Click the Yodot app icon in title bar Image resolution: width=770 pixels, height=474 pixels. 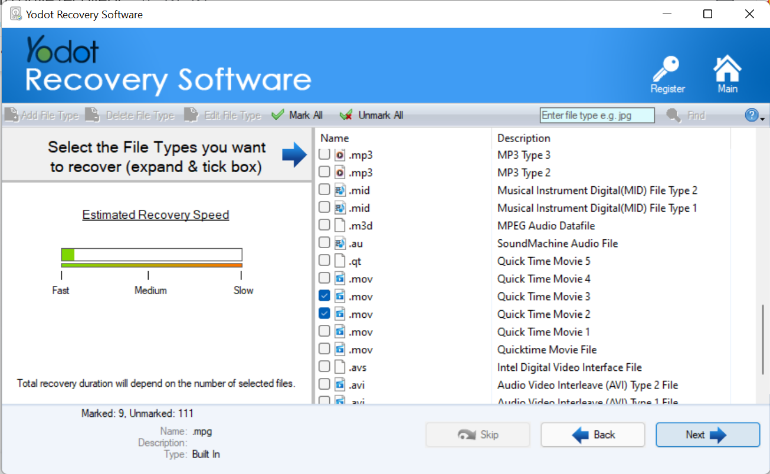click(16, 14)
